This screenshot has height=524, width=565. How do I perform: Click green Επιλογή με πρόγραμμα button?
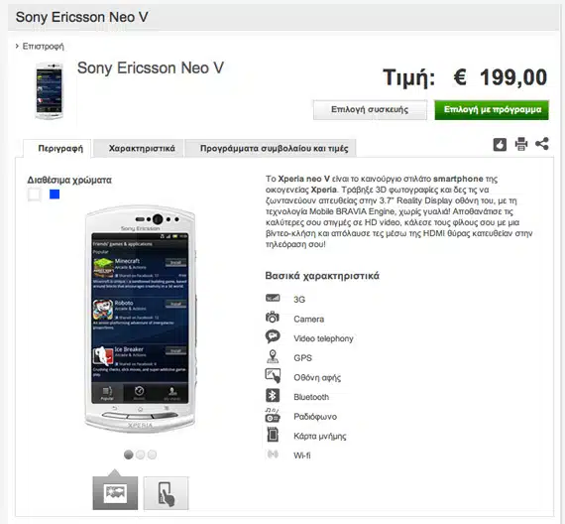(492, 110)
